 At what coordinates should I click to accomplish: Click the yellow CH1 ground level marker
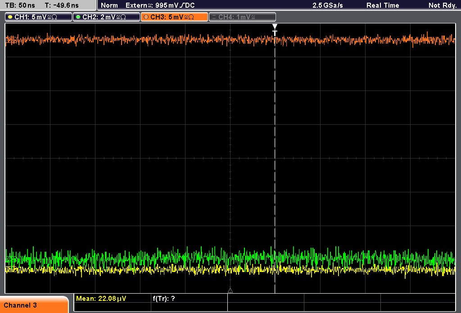point(11,268)
